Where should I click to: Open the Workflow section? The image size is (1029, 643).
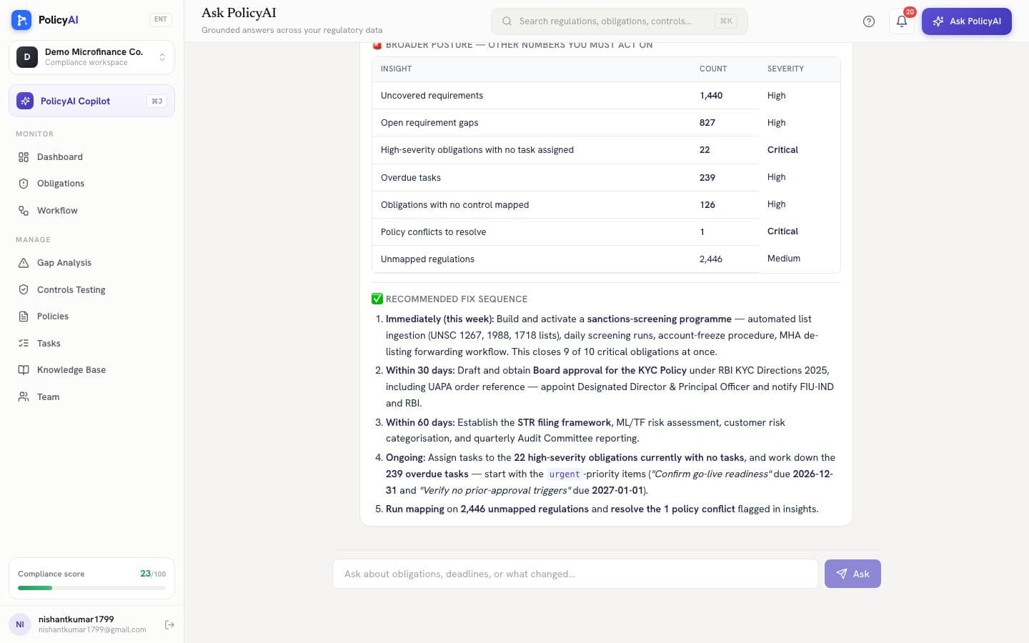pos(91,211)
